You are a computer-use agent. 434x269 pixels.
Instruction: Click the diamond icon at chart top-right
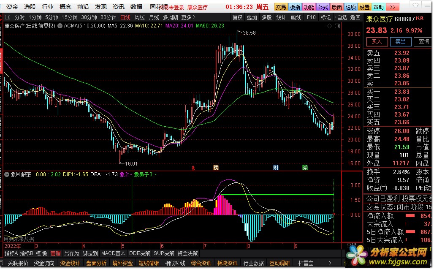coord(329,26)
